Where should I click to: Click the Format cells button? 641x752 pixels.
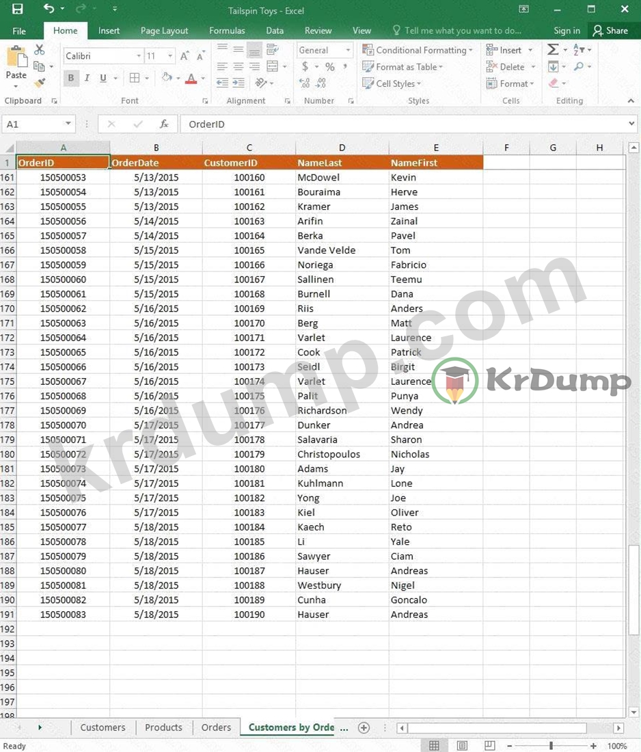(x=510, y=83)
